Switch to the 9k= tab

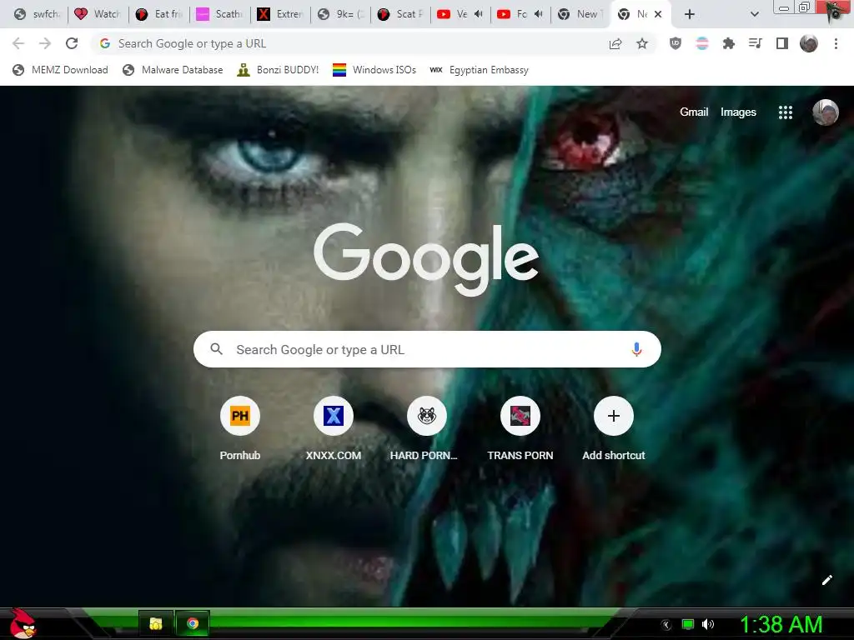(x=341, y=14)
